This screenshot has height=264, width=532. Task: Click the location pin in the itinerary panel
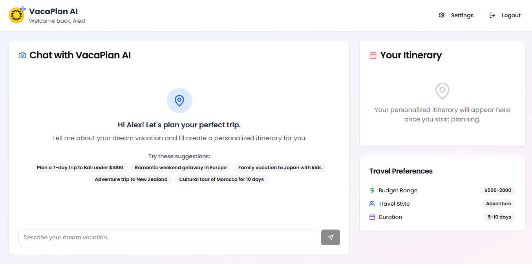tap(442, 91)
